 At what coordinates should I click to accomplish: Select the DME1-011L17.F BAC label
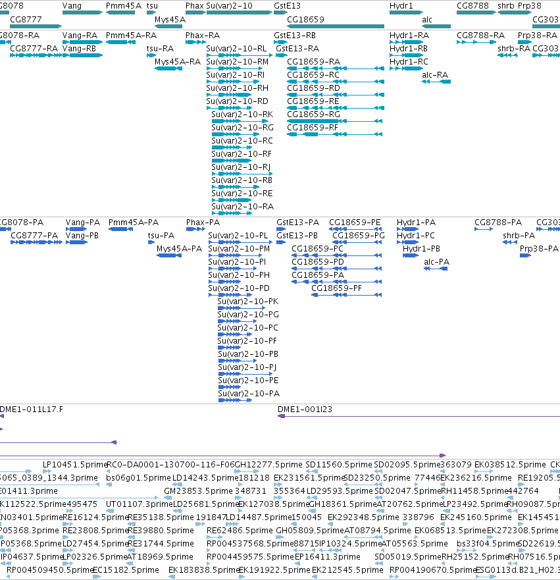click(32, 409)
